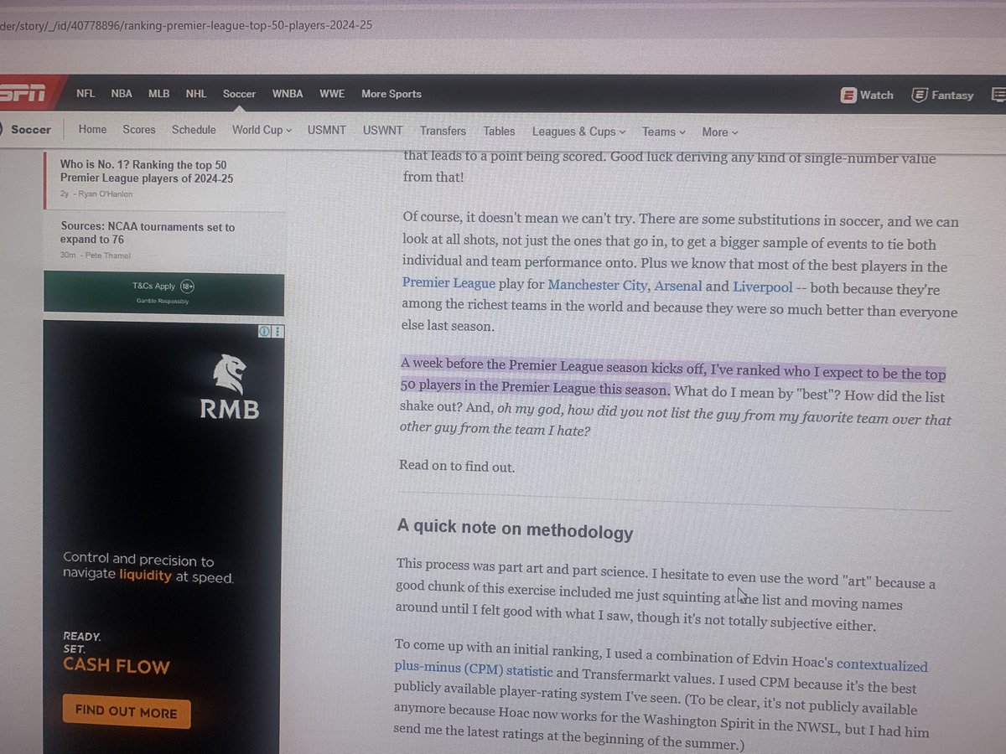This screenshot has width=1006, height=754.
Task: Click the browser address bar URL
Action: [x=186, y=25]
